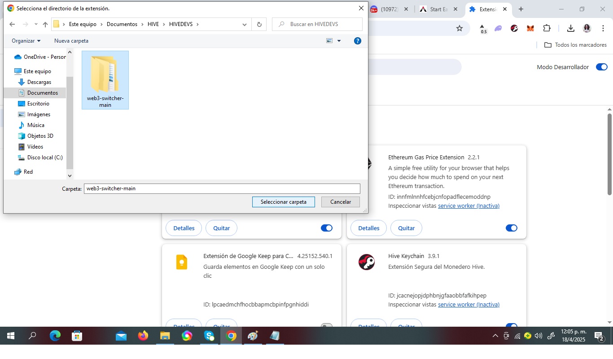Open the view options dropdown arrow
This screenshot has width=613, height=359.
(x=339, y=41)
